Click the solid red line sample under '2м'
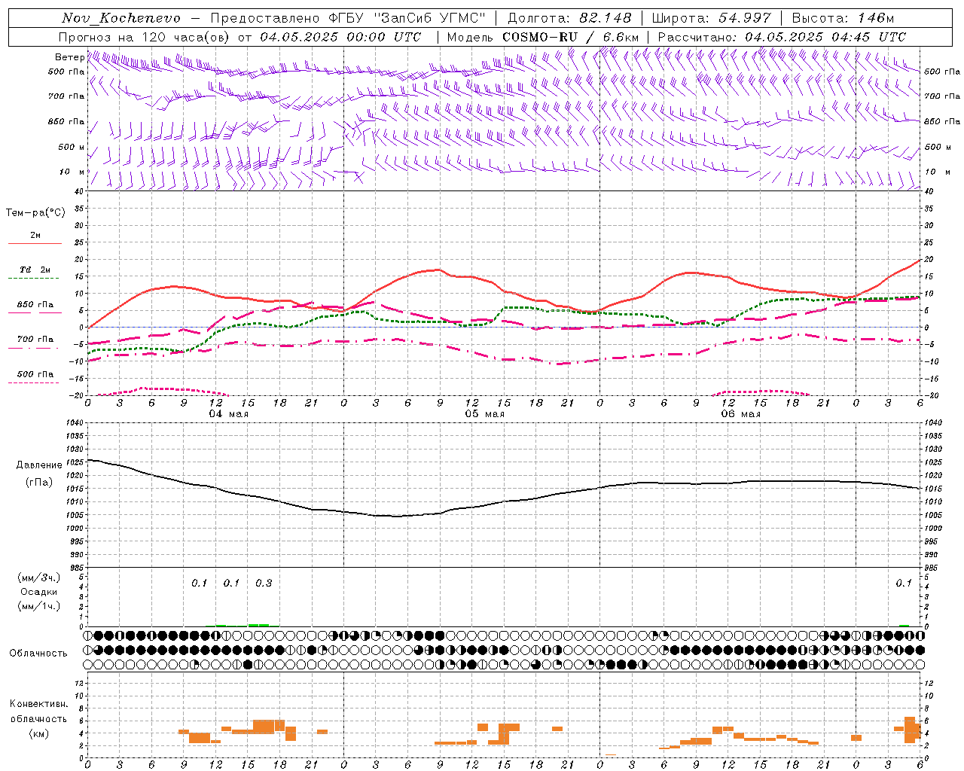The image size is (964, 771). (x=35, y=244)
